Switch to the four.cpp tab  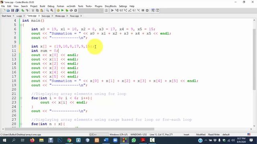[x=74, y=16]
